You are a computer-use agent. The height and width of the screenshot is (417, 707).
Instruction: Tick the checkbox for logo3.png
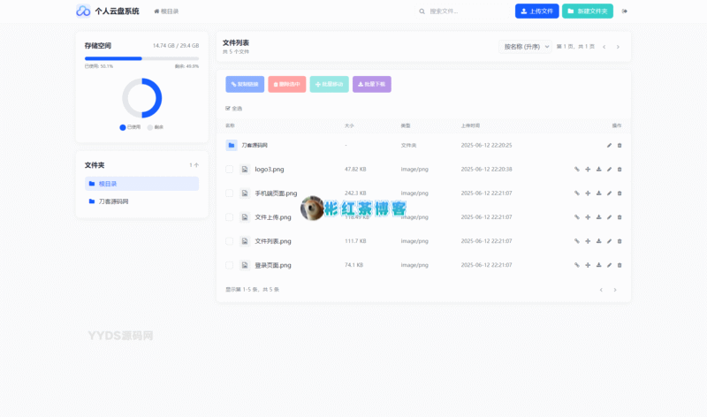229,169
